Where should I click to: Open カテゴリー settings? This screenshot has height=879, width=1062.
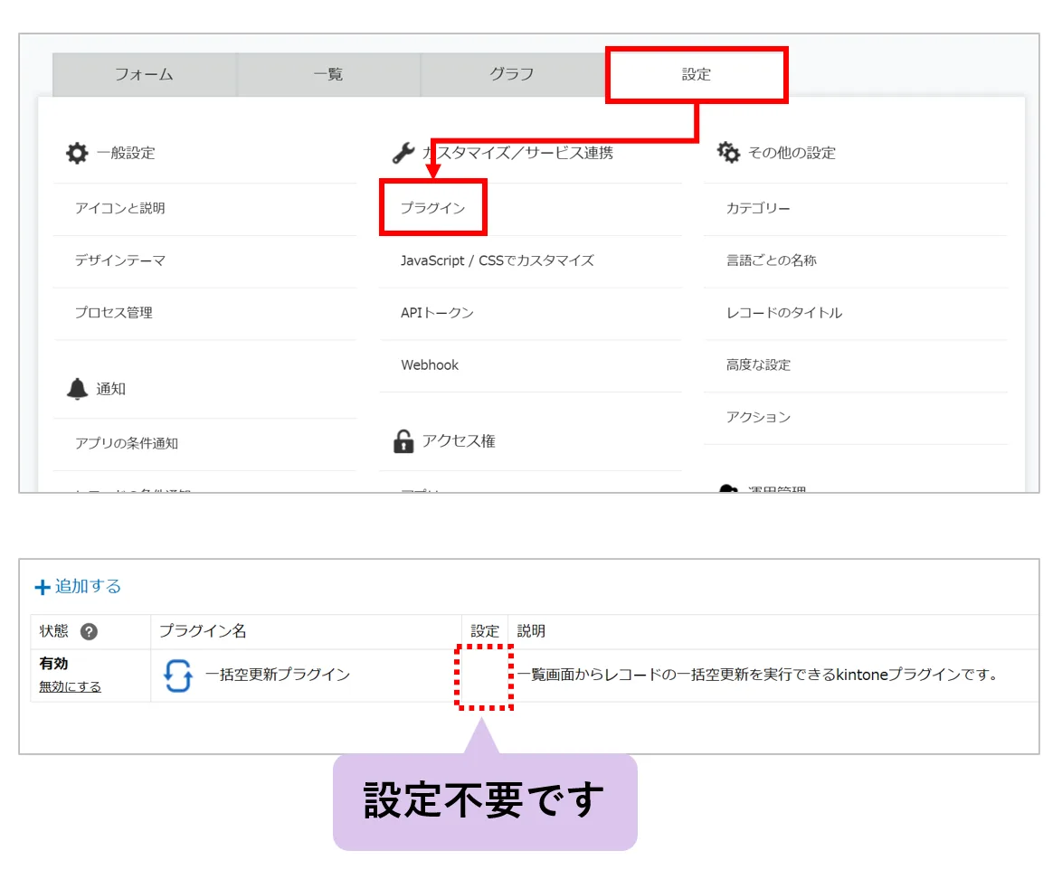coord(758,209)
